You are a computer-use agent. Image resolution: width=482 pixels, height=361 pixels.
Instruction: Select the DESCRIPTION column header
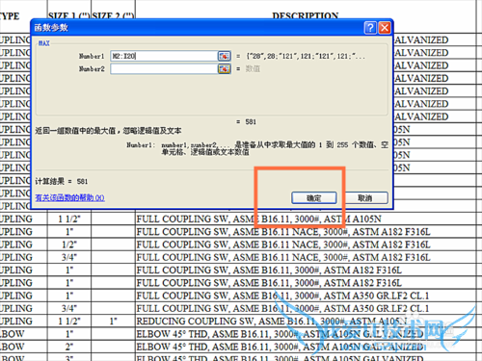point(306,15)
